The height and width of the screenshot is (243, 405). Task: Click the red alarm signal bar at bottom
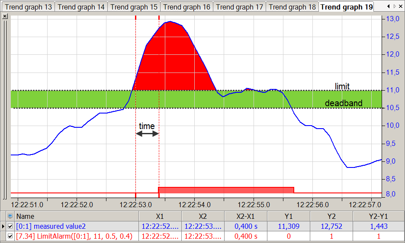click(226, 190)
